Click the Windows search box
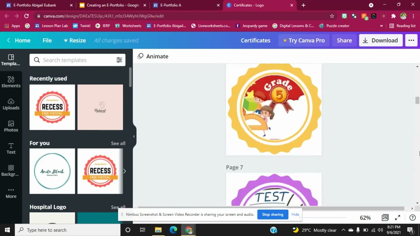The height and width of the screenshot is (236, 420). pyautogui.click(x=68, y=230)
